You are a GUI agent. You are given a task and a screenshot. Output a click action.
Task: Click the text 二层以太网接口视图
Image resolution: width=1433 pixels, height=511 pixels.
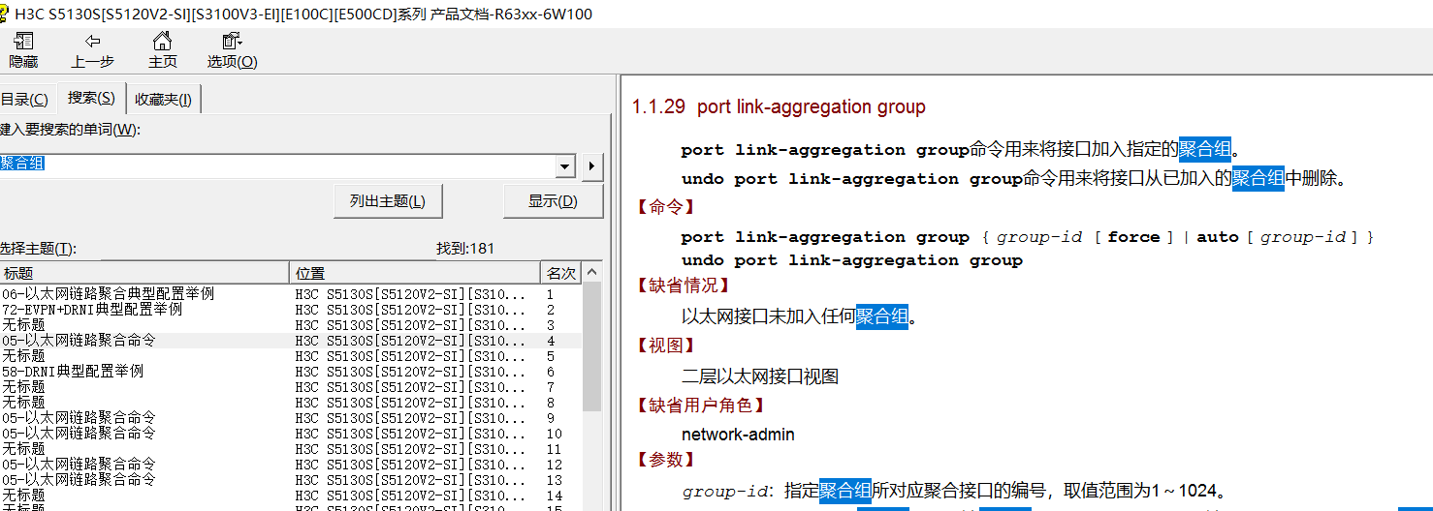click(760, 376)
